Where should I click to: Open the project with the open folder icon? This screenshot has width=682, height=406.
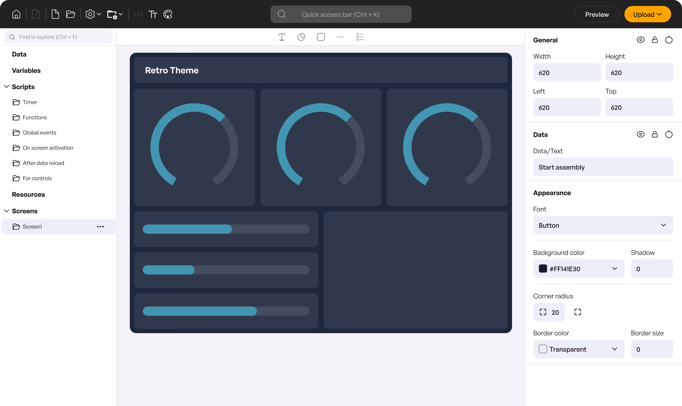(x=71, y=14)
